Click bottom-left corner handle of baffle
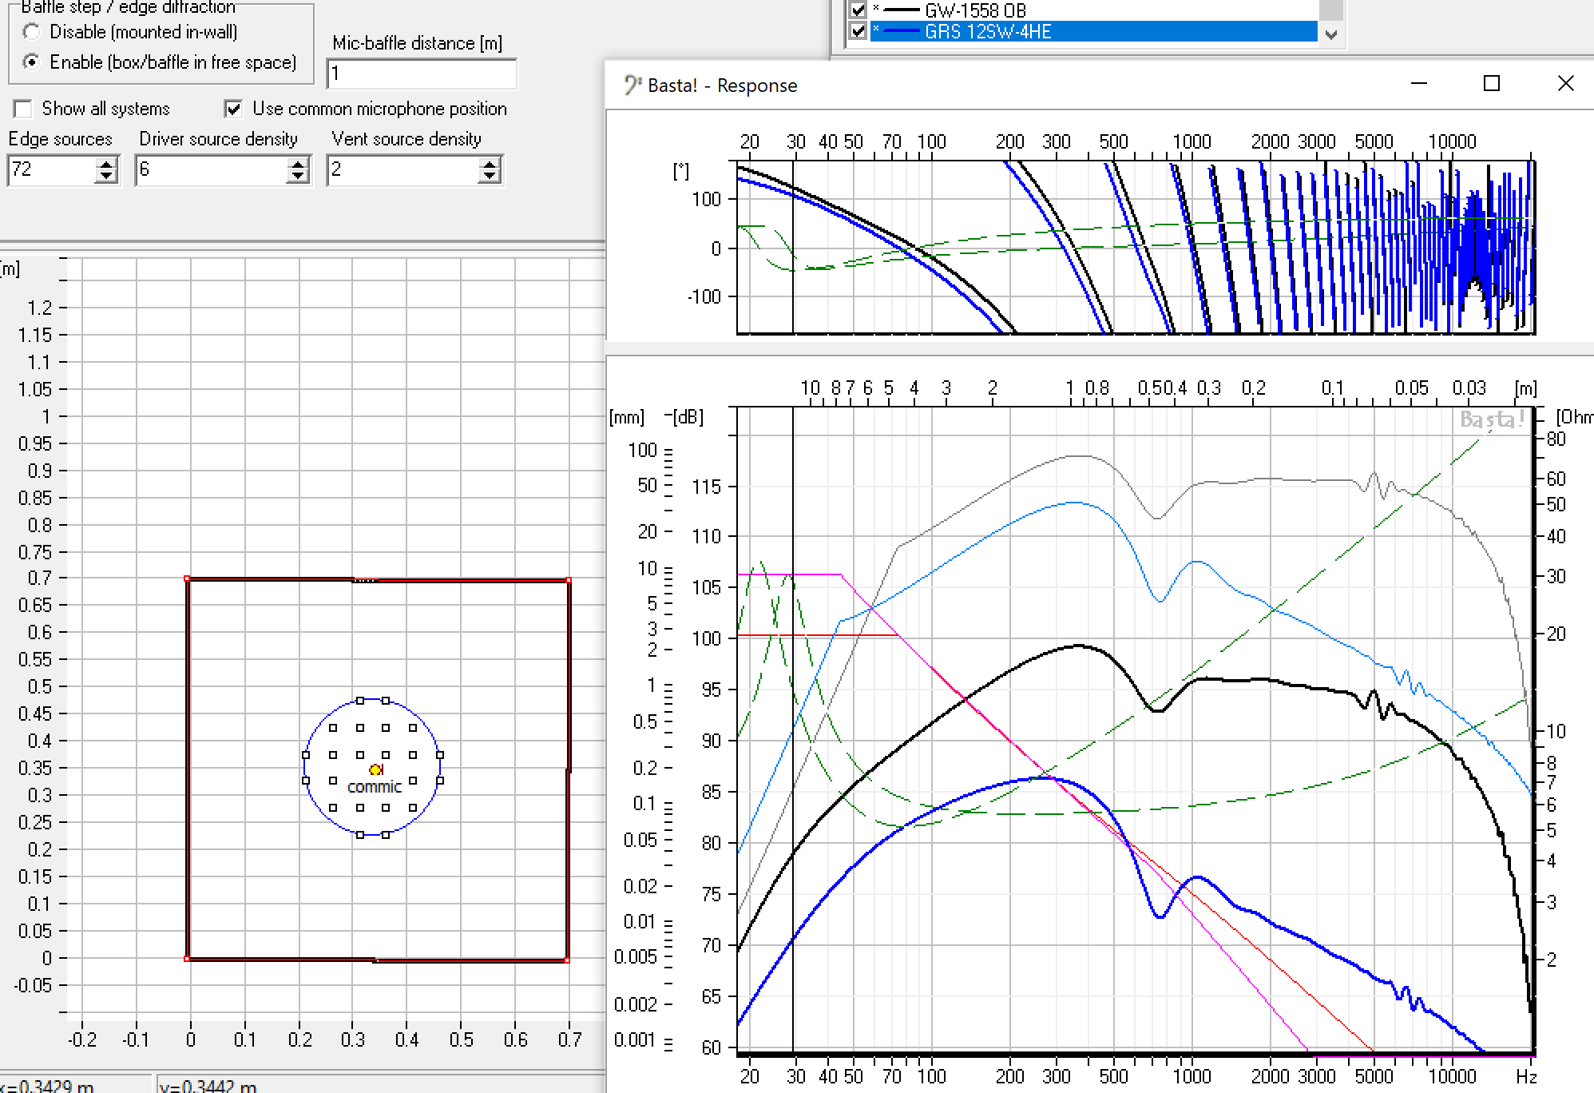The height and width of the screenshot is (1093, 1594). click(187, 959)
